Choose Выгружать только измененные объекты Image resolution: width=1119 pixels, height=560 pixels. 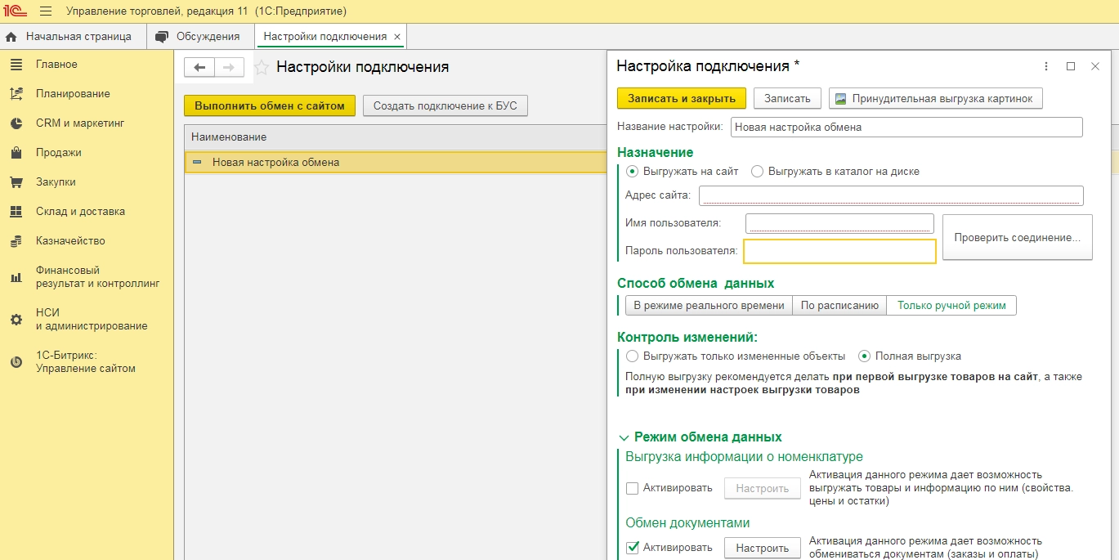click(632, 356)
